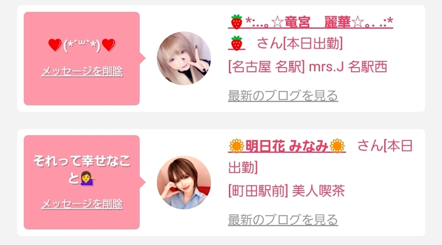This screenshot has width=442, height=245.
Task: Click the left red heart in first message
Action: pyautogui.click(x=55, y=45)
